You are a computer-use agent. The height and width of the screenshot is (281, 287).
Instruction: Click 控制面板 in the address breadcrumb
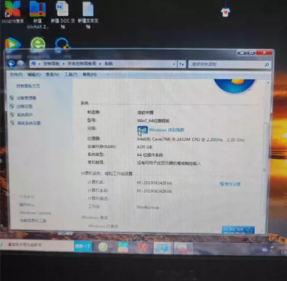pos(51,64)
